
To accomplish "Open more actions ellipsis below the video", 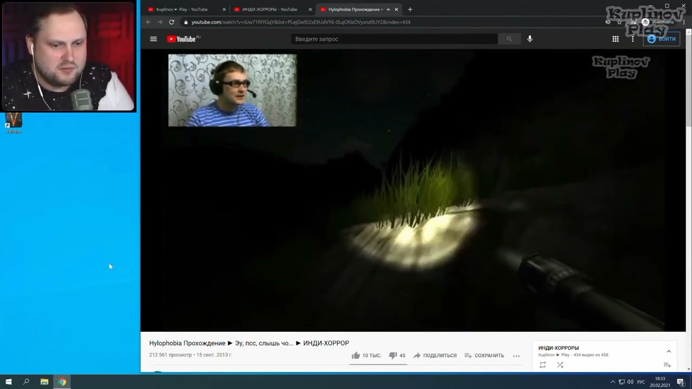I will click(x=516, y=356).
